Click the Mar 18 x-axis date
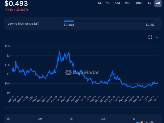 click(x=69, y=99)
